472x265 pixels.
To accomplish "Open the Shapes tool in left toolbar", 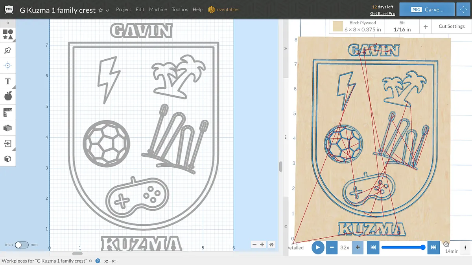I will click(x=8, y=34).
